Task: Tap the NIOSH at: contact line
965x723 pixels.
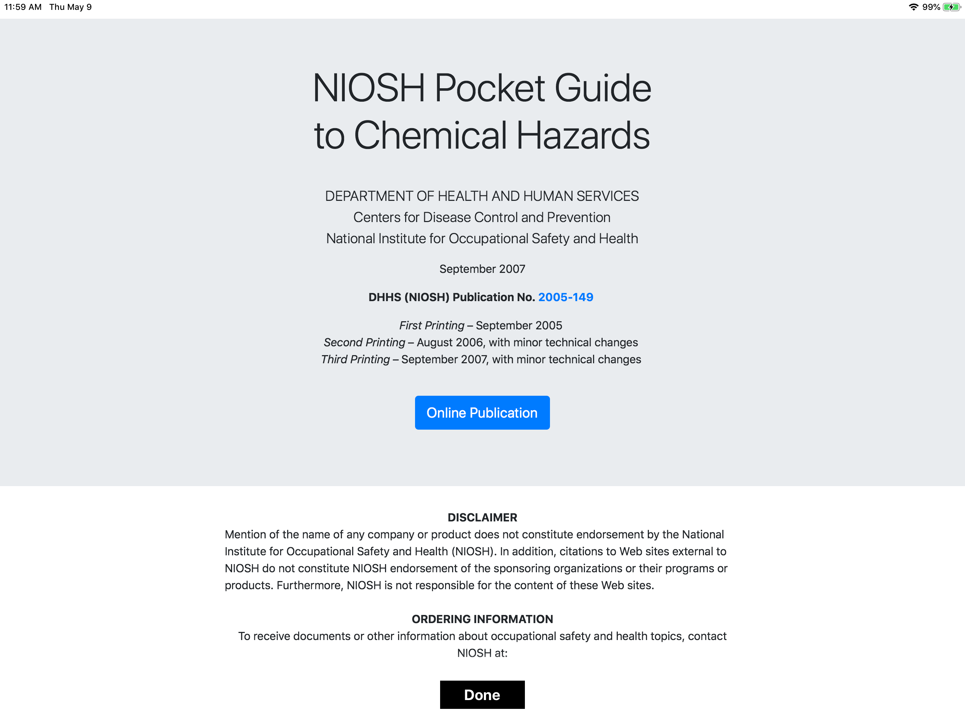Action: (482, 653)
